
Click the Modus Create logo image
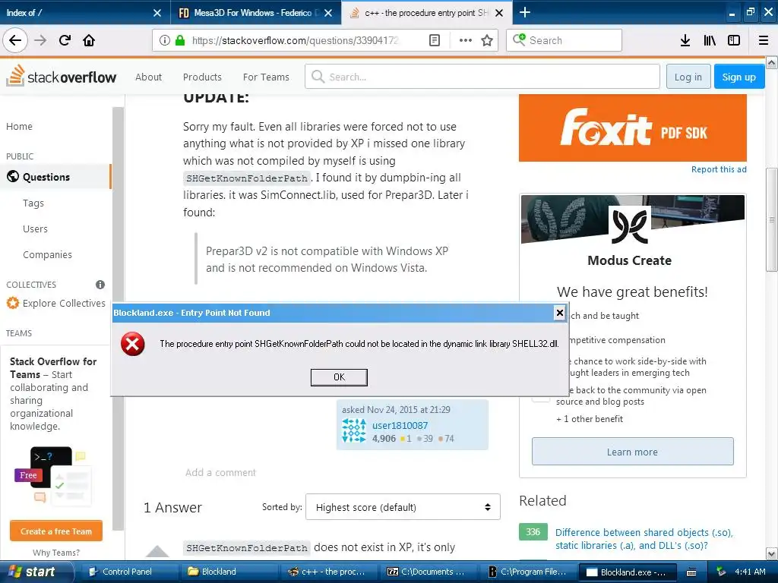[x=630, y=225]
